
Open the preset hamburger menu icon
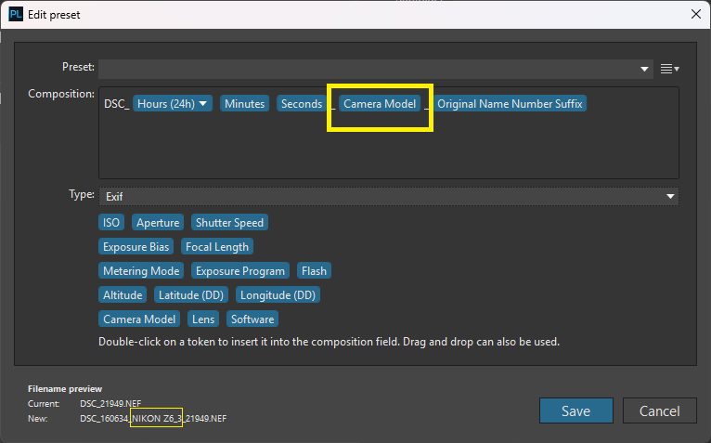tap(669, 69)
